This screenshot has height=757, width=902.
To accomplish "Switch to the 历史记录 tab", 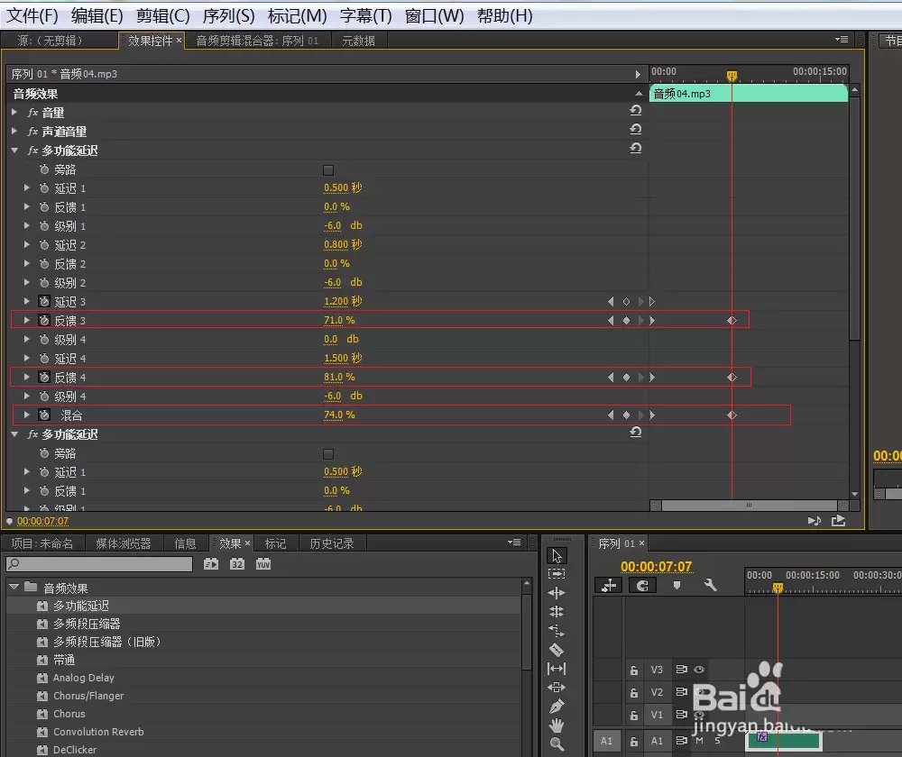I will [332, 543].
